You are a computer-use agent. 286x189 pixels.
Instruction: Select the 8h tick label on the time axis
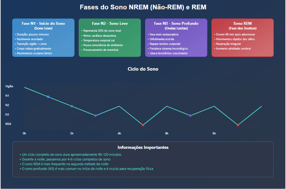214,134
